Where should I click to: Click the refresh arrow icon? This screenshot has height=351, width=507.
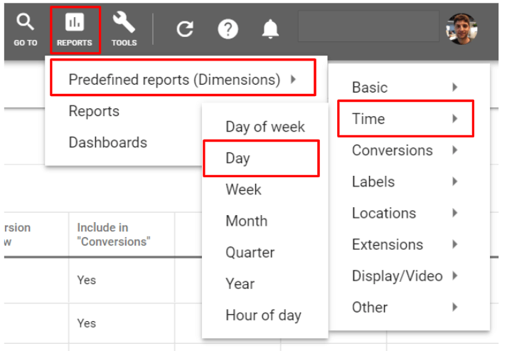185,29
